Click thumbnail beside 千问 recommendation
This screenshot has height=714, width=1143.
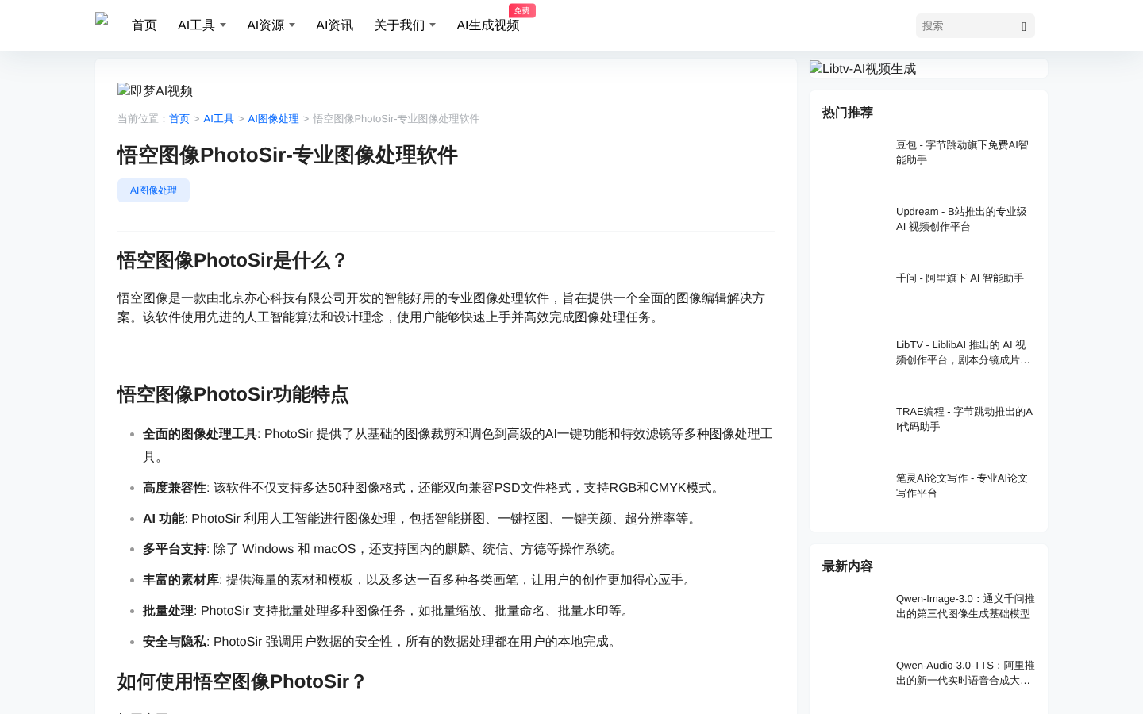pos(854,292)
